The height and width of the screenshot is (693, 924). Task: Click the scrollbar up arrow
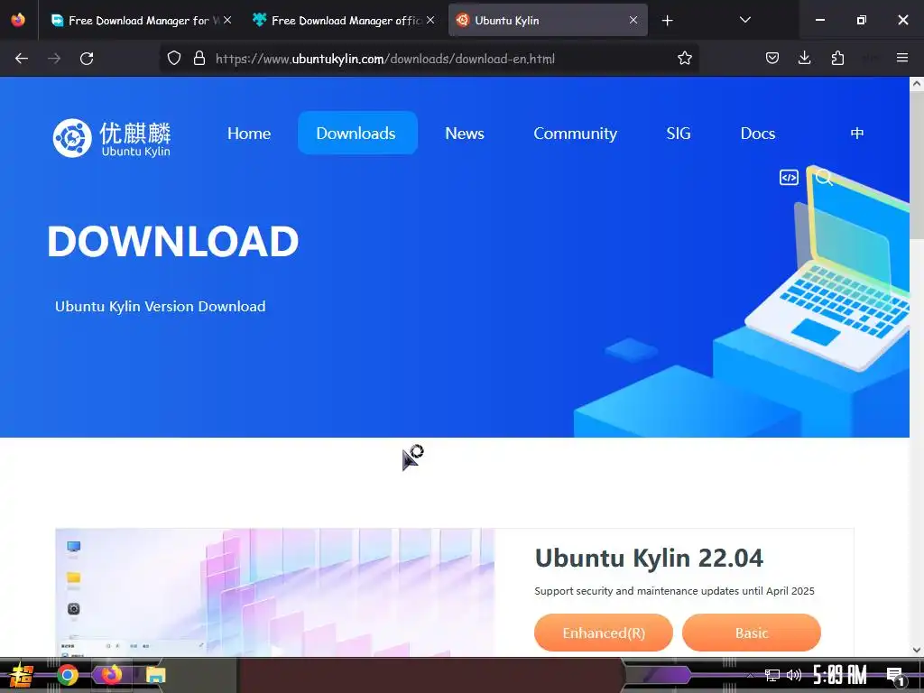pyautogui.click(x=917, y=84)
